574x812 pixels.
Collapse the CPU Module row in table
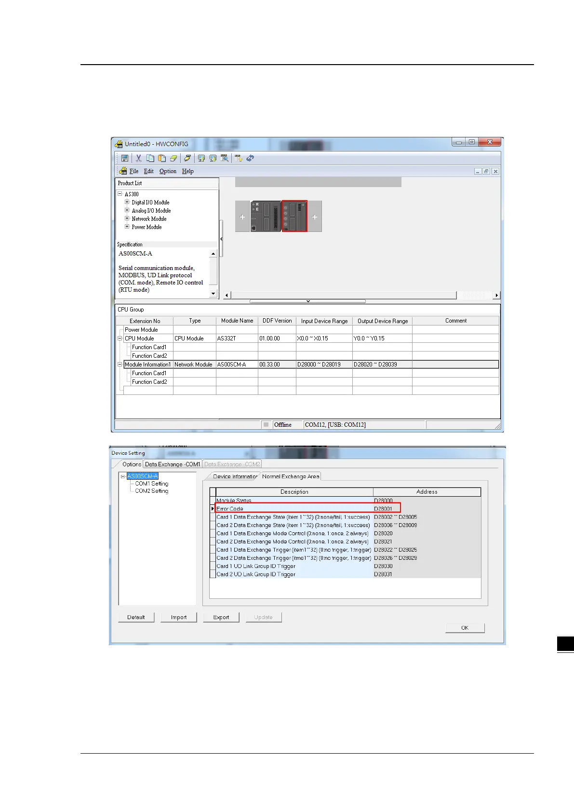(120, 338)
